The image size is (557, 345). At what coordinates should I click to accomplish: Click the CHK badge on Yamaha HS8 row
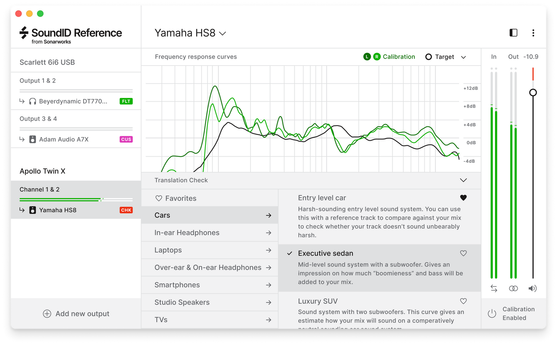tap(126, 210)
